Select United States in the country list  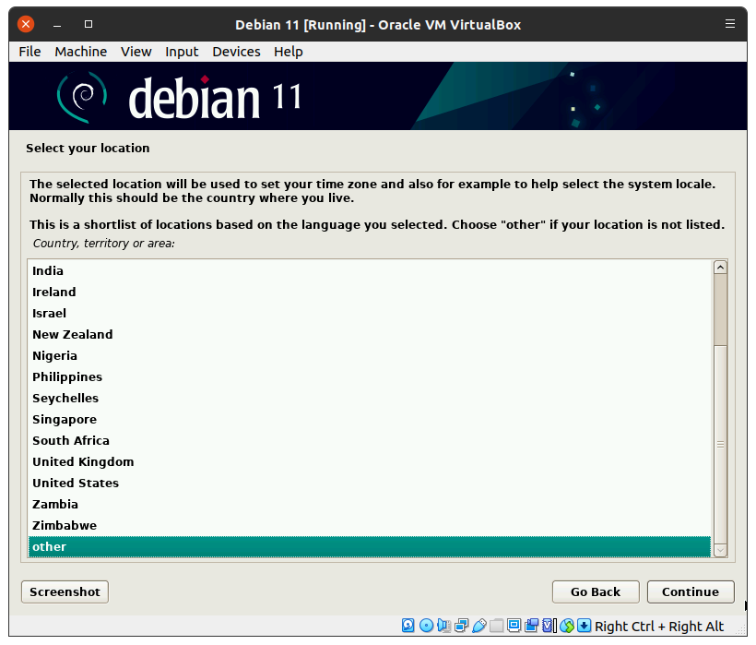(x=76, y=483)
